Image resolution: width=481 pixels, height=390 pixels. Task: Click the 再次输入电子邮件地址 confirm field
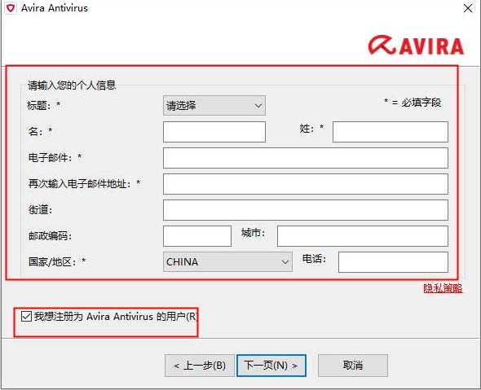[x=306, y=184]
